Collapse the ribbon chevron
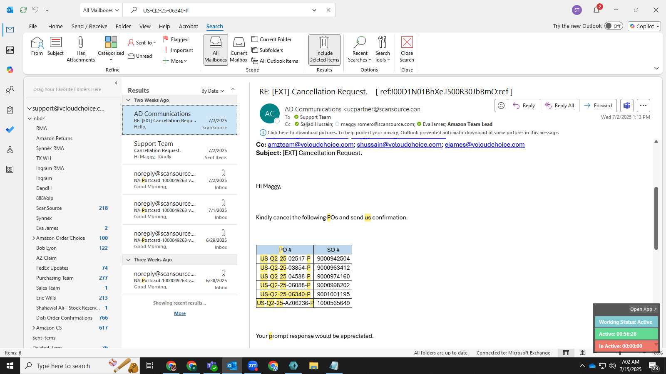 [x=656, y=68]
